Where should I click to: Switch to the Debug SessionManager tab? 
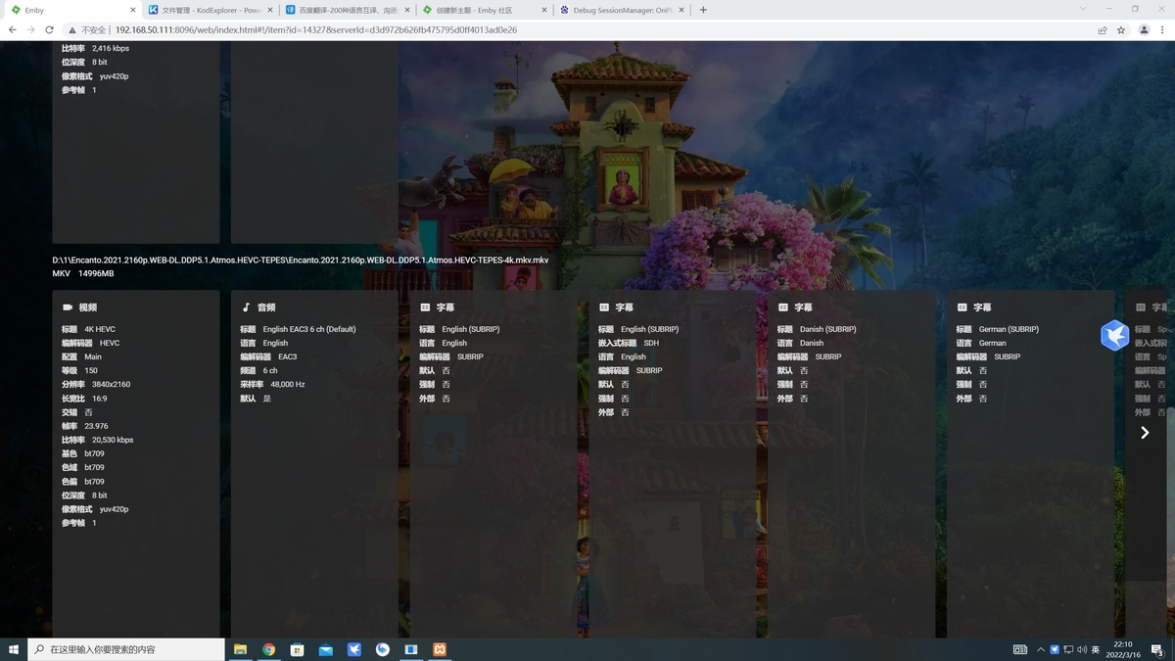click(x=617, y=11)
